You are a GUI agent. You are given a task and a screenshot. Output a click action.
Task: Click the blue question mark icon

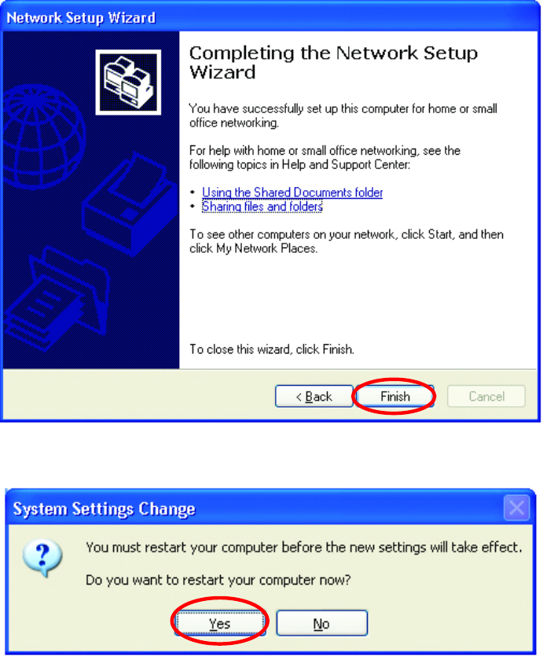pyautogui.click(x=42, y=558)
